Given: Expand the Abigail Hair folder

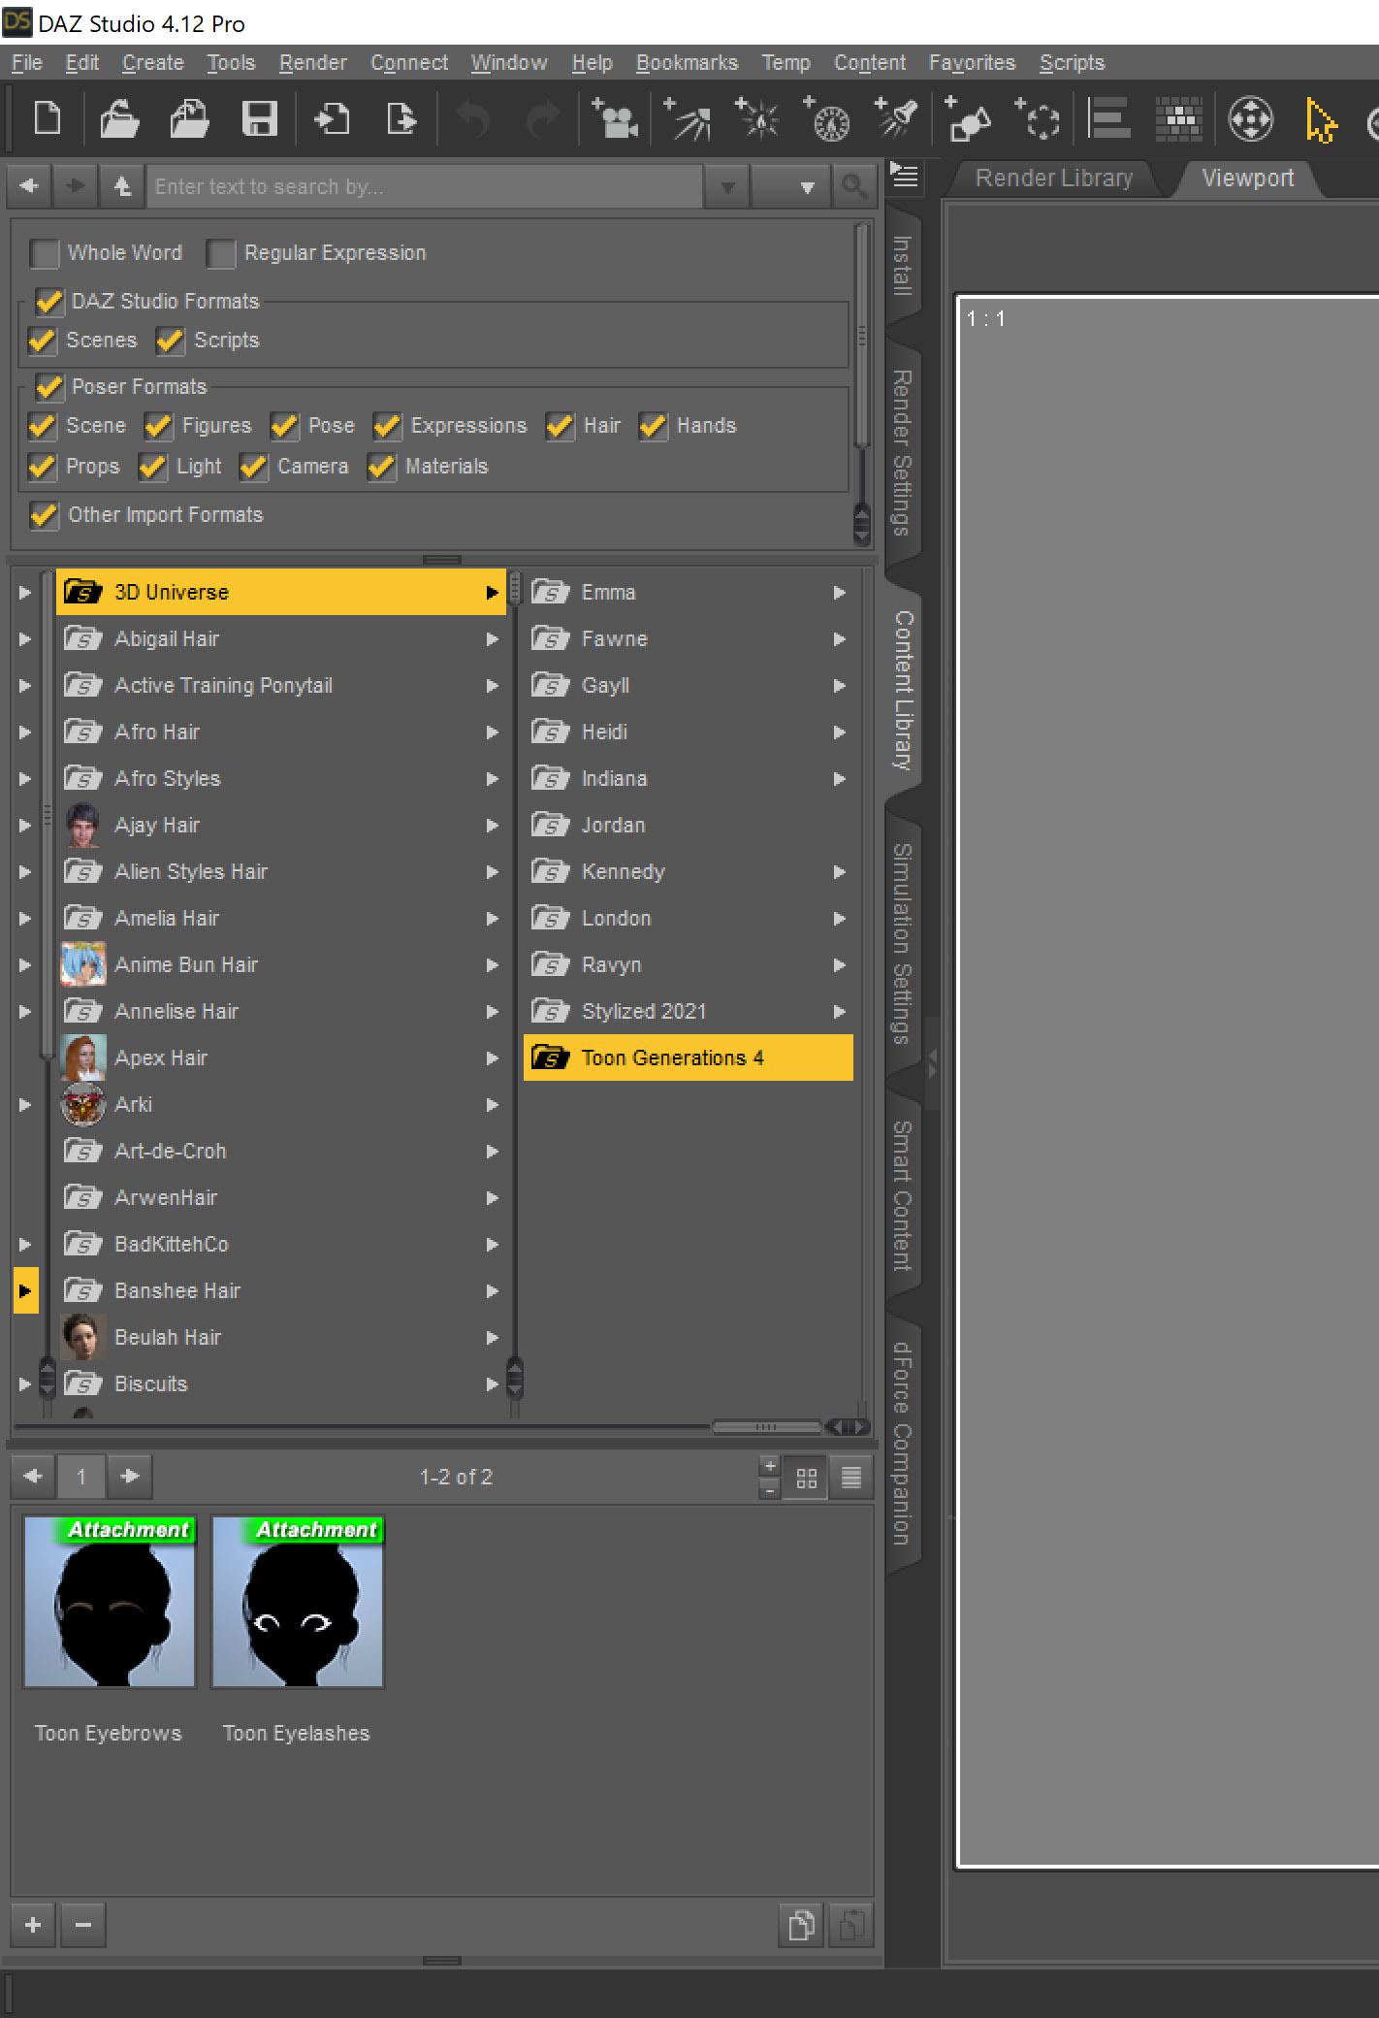Looking at the screenshot, I should pyautogui.click(x=493, y=639).
